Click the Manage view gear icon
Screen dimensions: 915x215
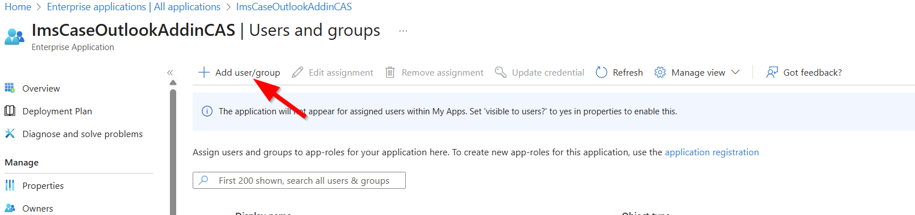tap(660, 72)
